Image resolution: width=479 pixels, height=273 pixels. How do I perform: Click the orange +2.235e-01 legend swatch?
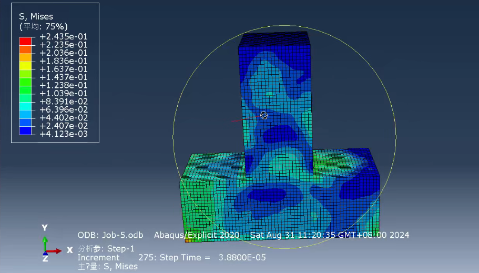25,49
